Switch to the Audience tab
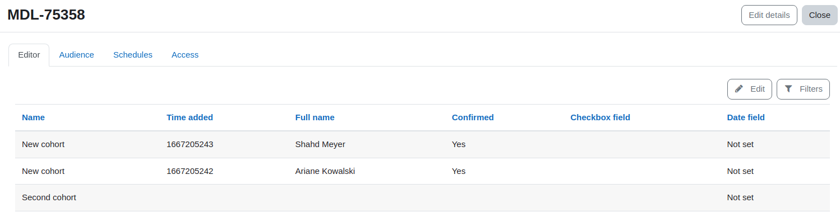Viewport: 840px width, 217px height. [x=77, y=55]
